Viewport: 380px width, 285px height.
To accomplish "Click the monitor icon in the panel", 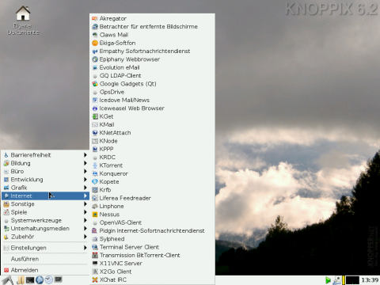I will pos(58,279).
